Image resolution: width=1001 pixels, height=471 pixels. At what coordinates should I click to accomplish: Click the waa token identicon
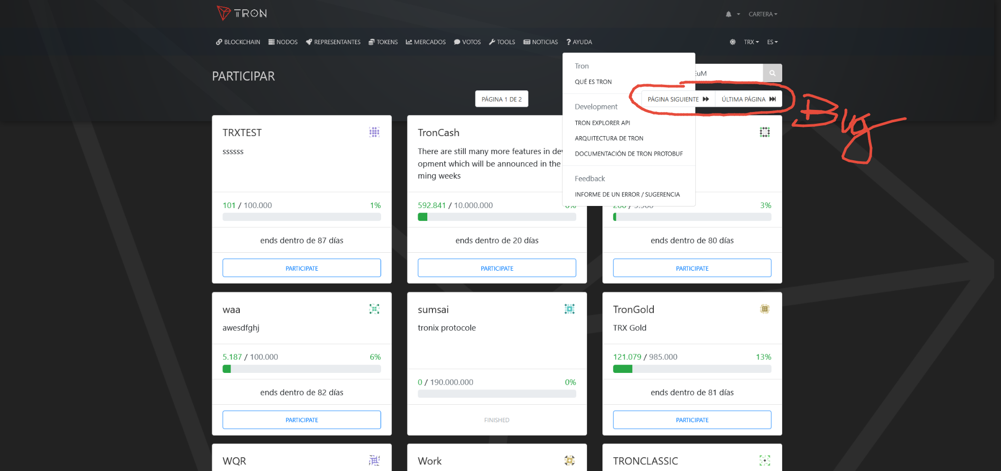(x=374, y=309)
